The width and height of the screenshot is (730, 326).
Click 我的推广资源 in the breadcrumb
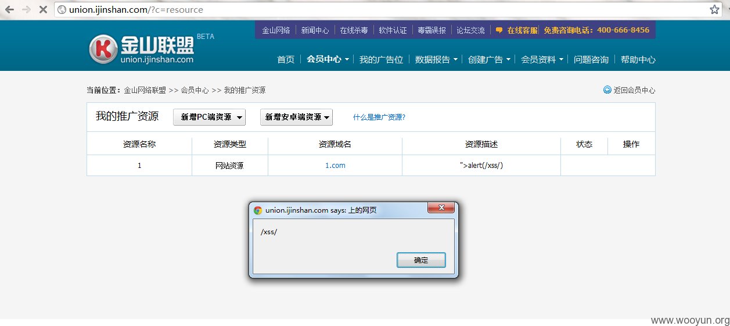click(x=244, y=90)
